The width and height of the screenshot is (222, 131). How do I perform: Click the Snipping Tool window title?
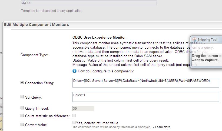(x=207, y=40)
